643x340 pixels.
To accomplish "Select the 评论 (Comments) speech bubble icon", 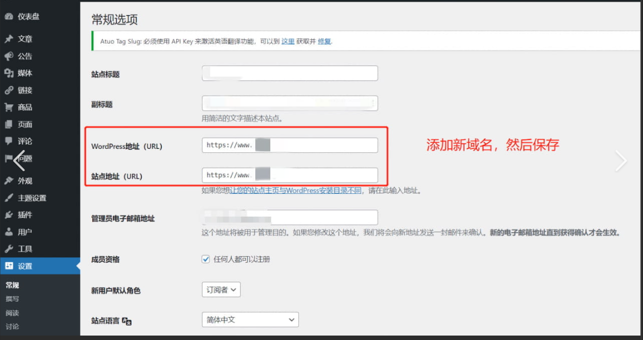I will pyautogui.click(x=8, y=142).
